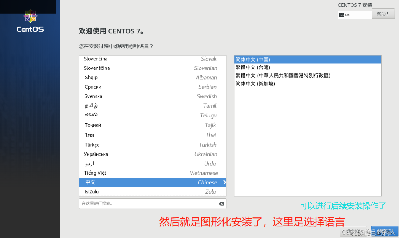The height and width of the screenshot is (239, 399).
Task: Select 繁體中文 (台灣) locale
Action: 308,68
